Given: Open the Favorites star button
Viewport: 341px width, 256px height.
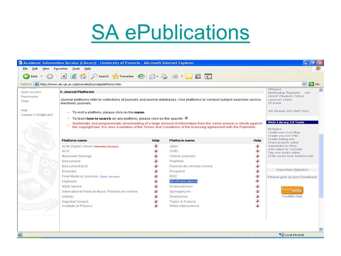Looking at the screenshot, I should (x=123, y=76).
